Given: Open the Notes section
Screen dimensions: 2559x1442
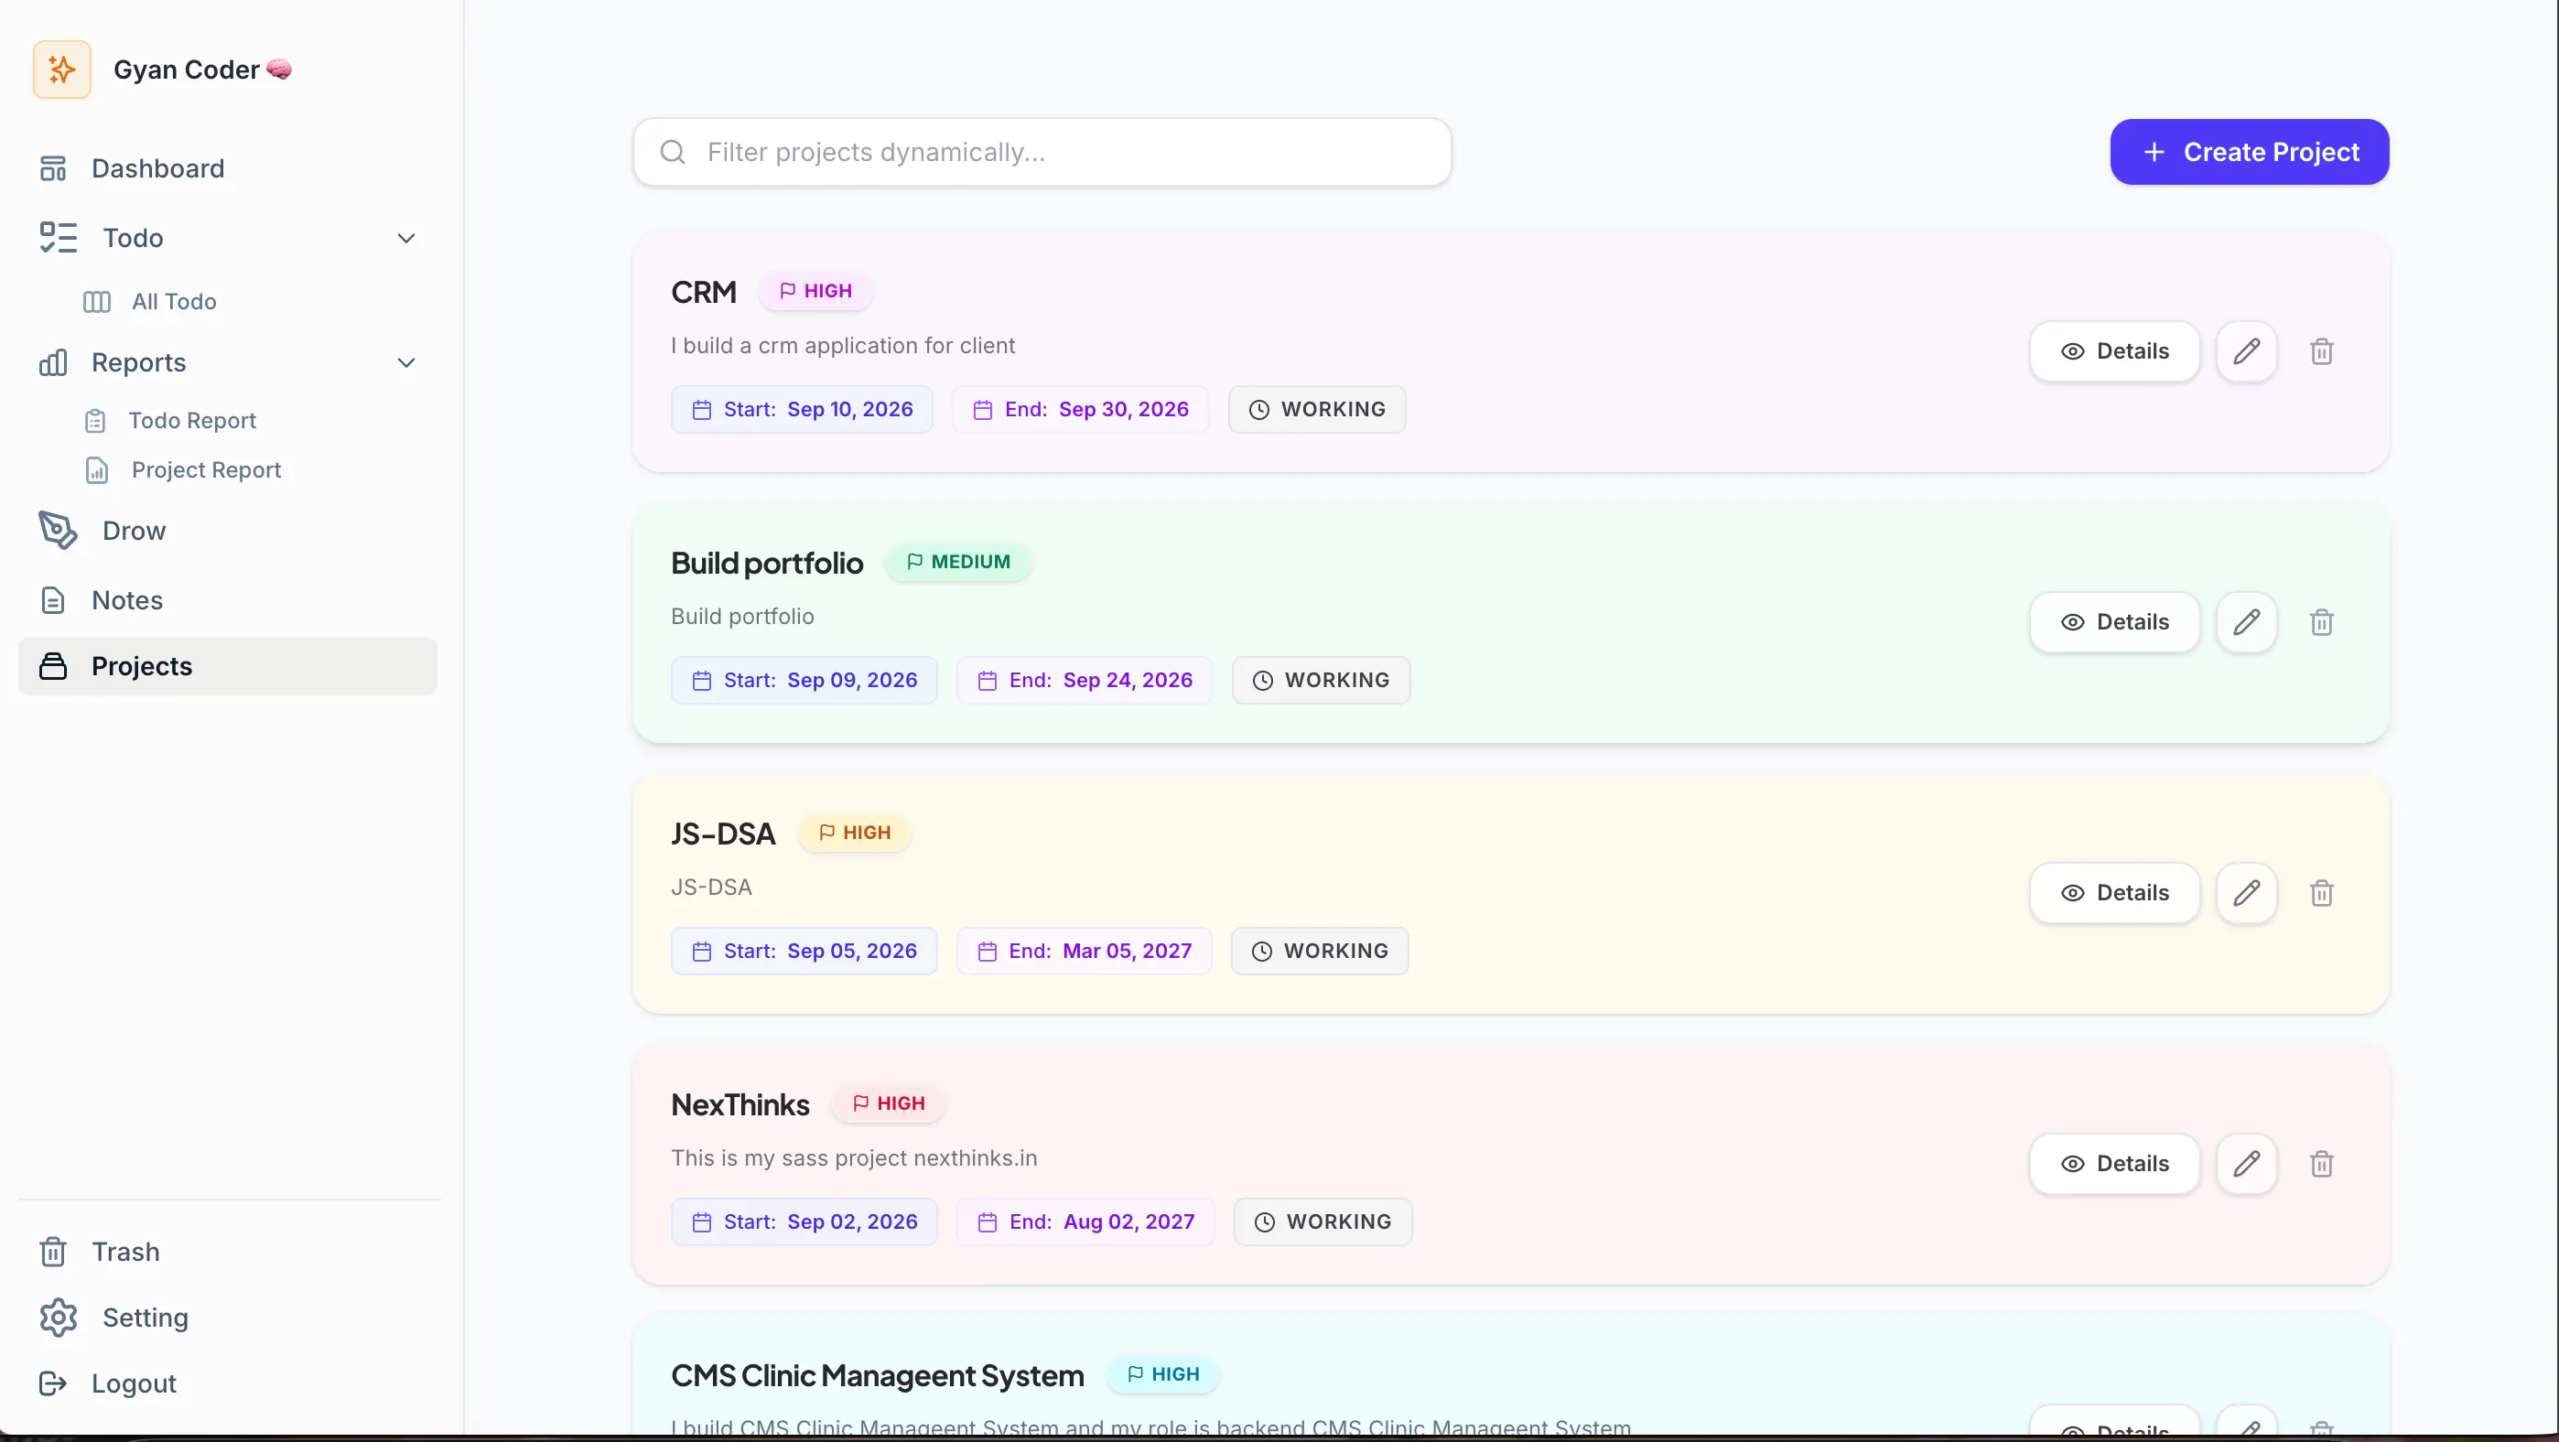Looking at the screenshot, I should pos(228,601).
